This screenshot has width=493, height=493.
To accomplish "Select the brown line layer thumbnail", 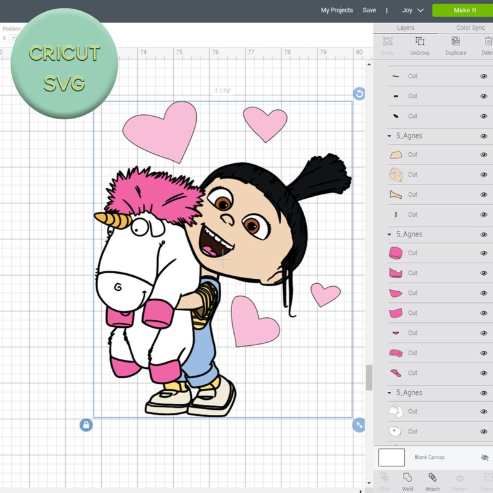I will point(396,76).
